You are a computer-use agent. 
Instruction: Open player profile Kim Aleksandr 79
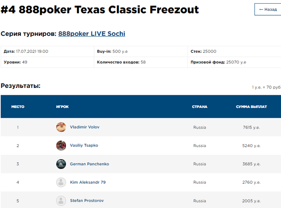click(88, 182)
